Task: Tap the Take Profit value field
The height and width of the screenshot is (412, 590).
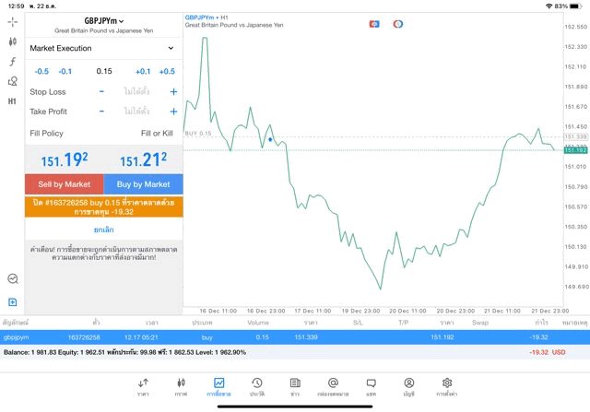Action: [x=136, y=112]
